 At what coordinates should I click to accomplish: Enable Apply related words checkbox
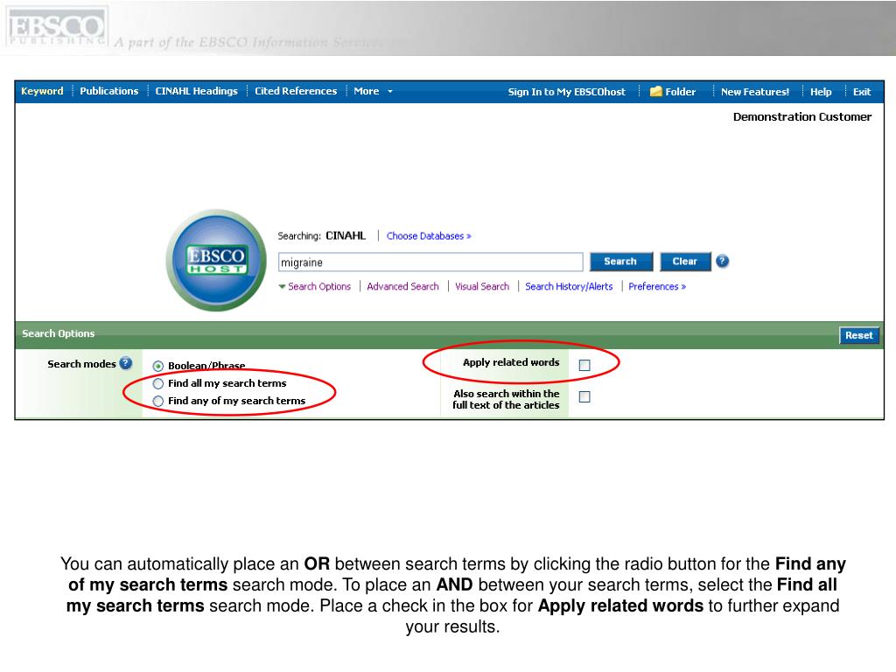(x=584, y=365)
